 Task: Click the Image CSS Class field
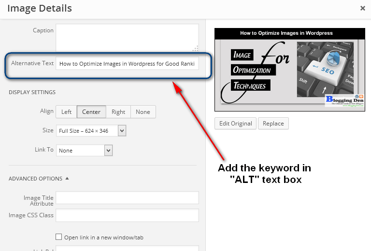[x=128, y=215]
